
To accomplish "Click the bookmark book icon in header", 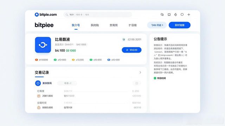I will (169, 15).
